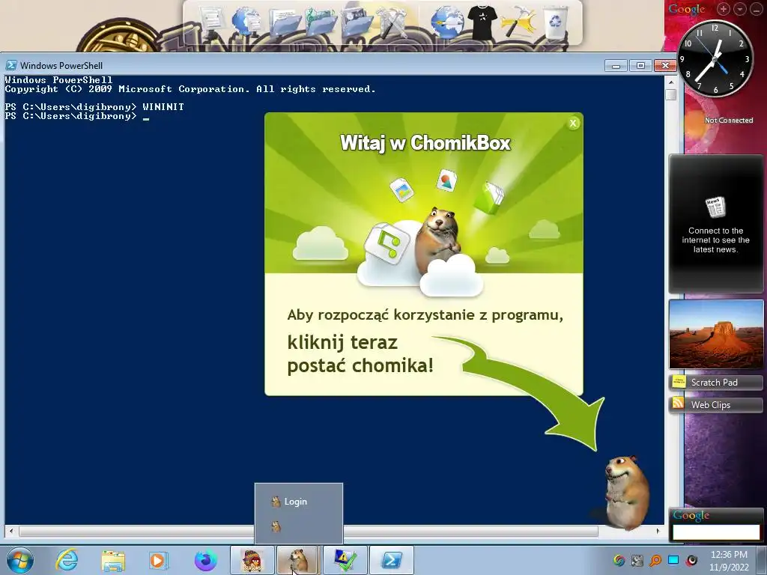Switch to the Angry Birds Seasons taskbar button
The height and width of the screenshot is (575, 767).
(x=252, y=560)
